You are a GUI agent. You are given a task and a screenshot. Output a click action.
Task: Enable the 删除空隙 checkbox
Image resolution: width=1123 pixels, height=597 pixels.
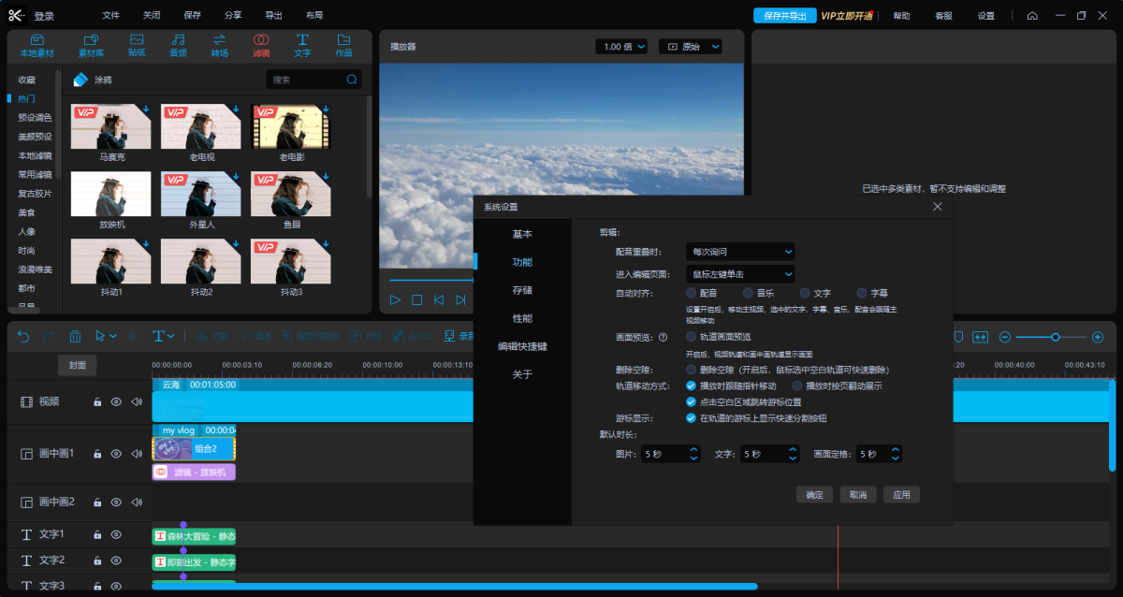691,370
